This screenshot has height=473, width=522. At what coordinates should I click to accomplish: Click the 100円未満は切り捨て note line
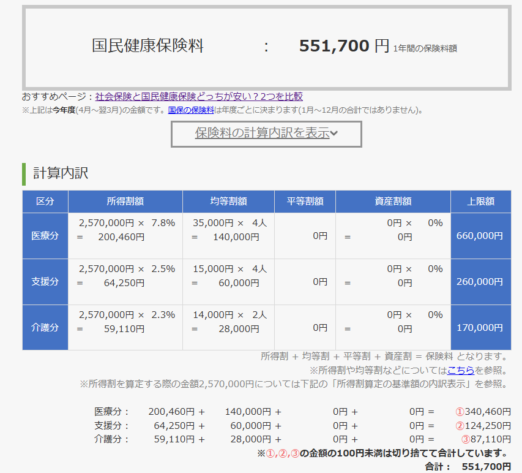click(383, 453)
